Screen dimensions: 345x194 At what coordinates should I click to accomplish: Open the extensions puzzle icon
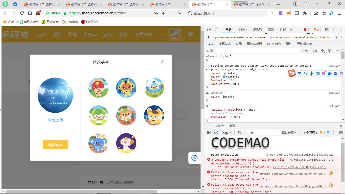[305, 13]
